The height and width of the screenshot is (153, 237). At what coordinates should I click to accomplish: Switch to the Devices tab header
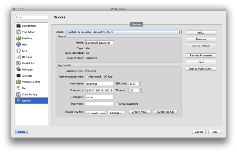[x=136, y=24]
